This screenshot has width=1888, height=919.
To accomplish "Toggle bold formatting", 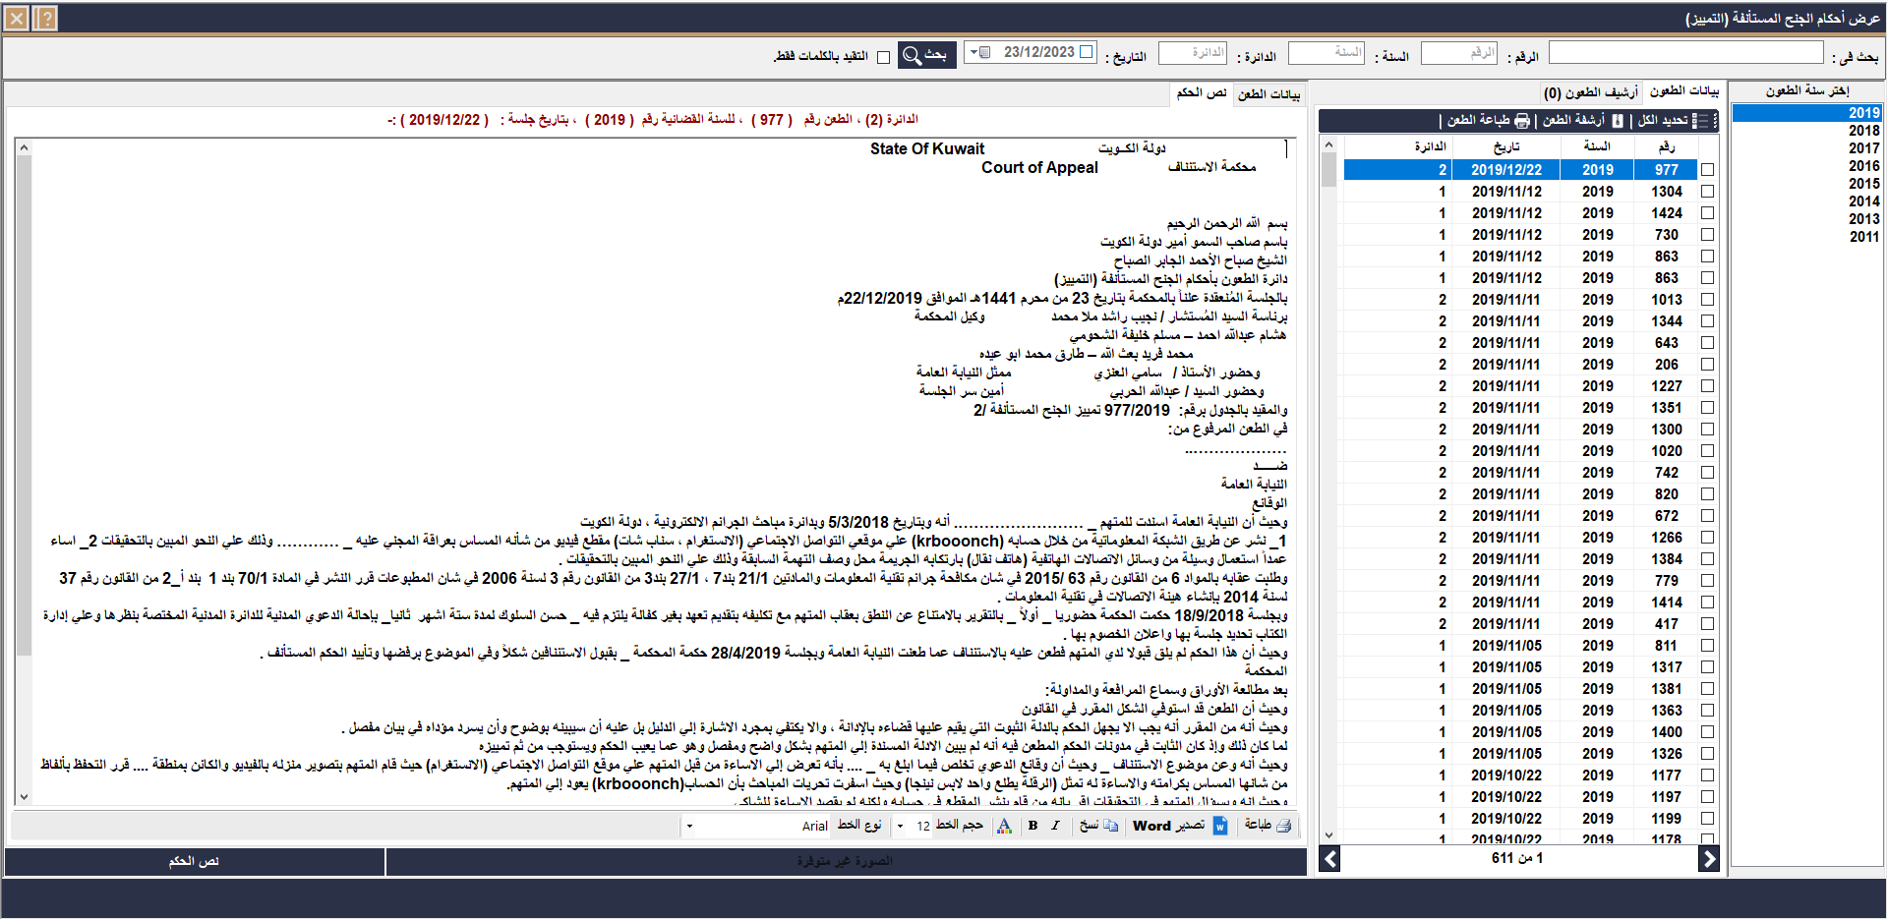I will point(1032,826).
